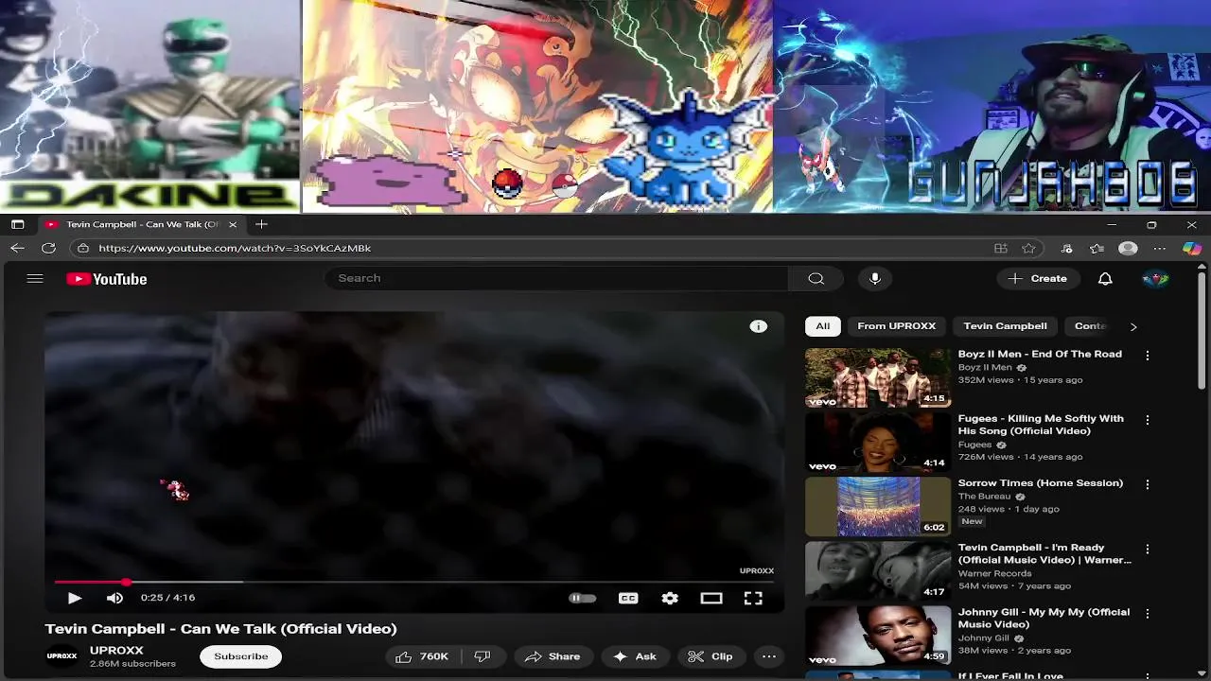Select the From UPROXX chip
This screenshot has width=1211, height=681.
pyautogui.click(x=896, y=326)
